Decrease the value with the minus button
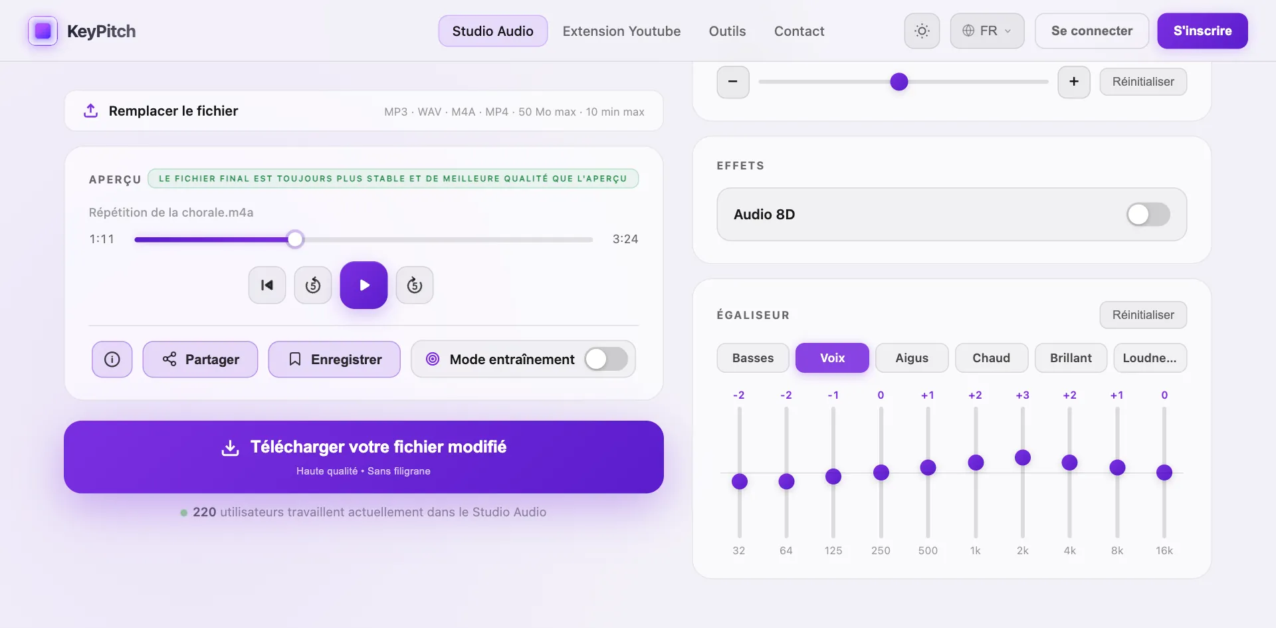The width and height of the screenshot is (1276, 628). point(733,82)
